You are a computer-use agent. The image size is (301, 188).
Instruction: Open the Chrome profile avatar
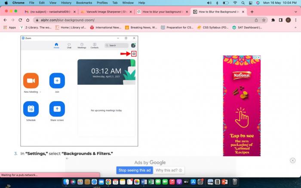[x=288, y=20]
